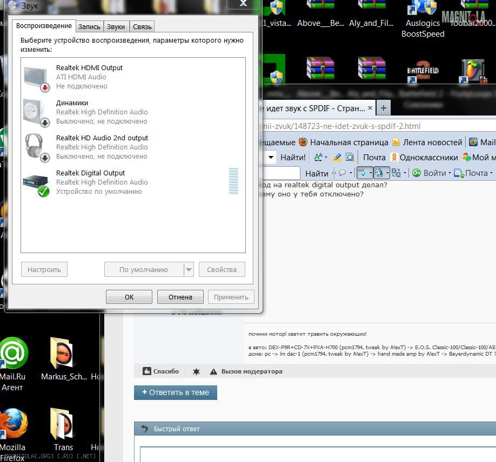Click the Вызов модератора link
Screen dimensions: 496x462
point(246,371)
